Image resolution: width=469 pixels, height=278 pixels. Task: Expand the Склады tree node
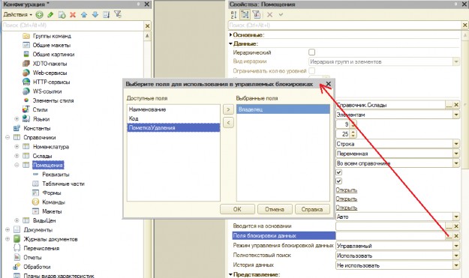[17, 156]
